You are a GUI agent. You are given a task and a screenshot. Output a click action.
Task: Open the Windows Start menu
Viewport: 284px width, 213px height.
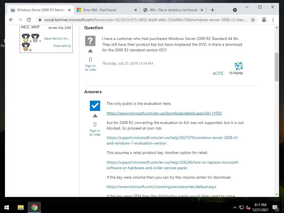tap(7, 207)
